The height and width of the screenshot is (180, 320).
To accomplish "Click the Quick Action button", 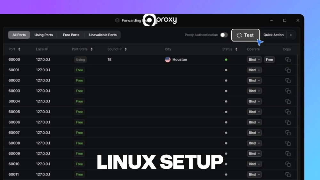I will 274,35.
